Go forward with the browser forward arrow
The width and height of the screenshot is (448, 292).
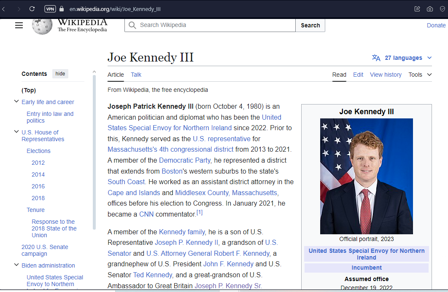point(19,9)
